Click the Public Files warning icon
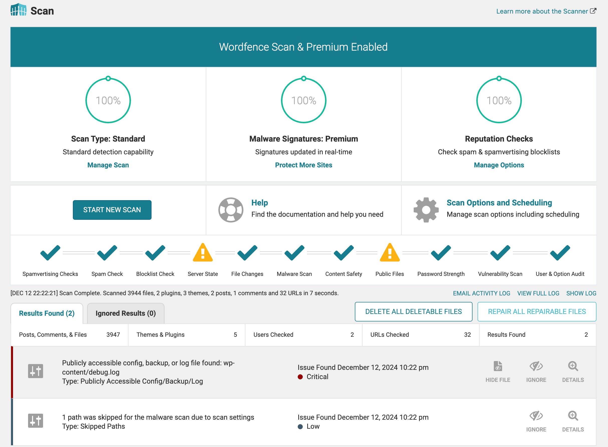Image resolution: width=608 pixels, height=447 pixels. click(390, 253)
